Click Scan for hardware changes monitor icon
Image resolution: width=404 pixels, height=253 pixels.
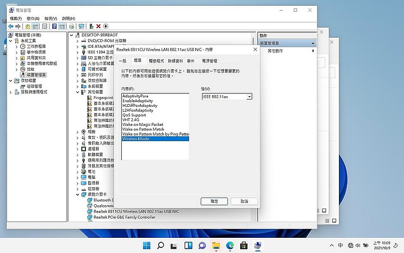point(81,26)
